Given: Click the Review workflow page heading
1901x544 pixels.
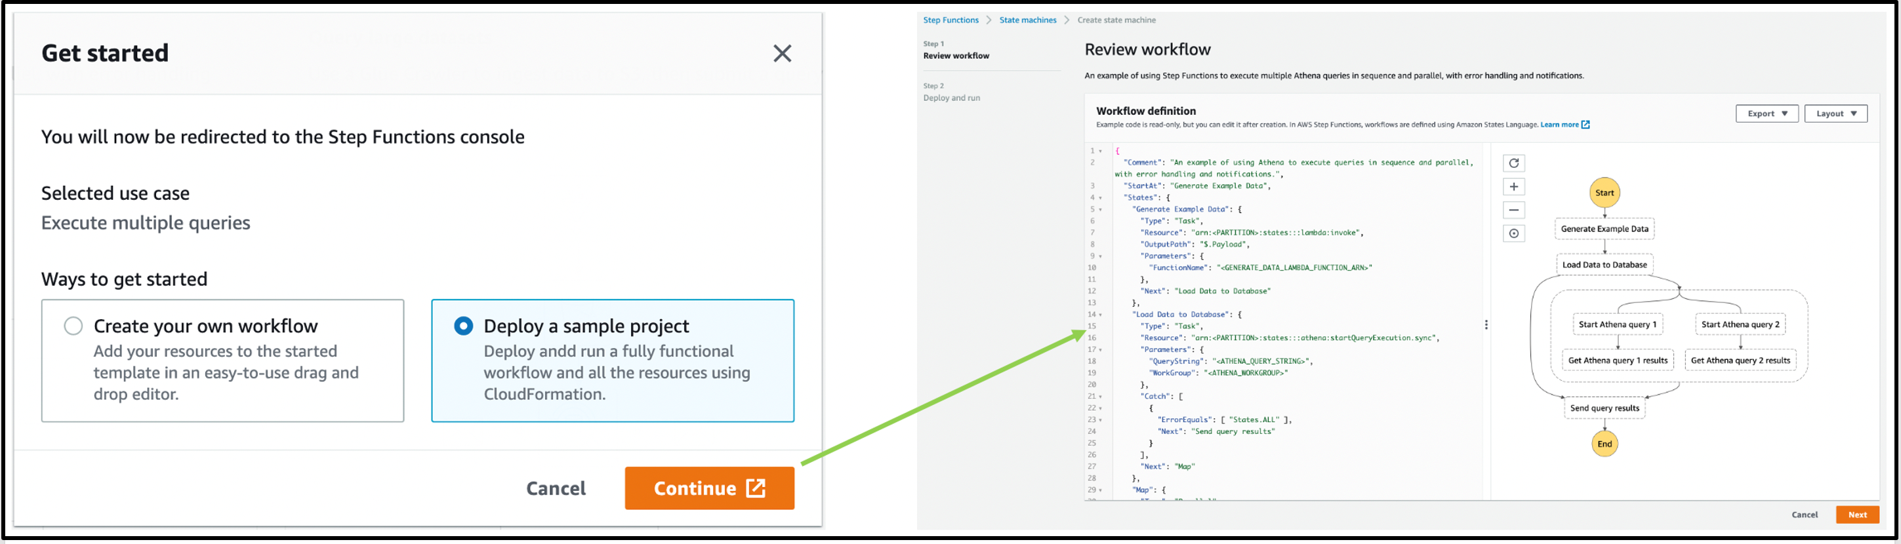Looking at the screenshot, I should point(1147,49).
